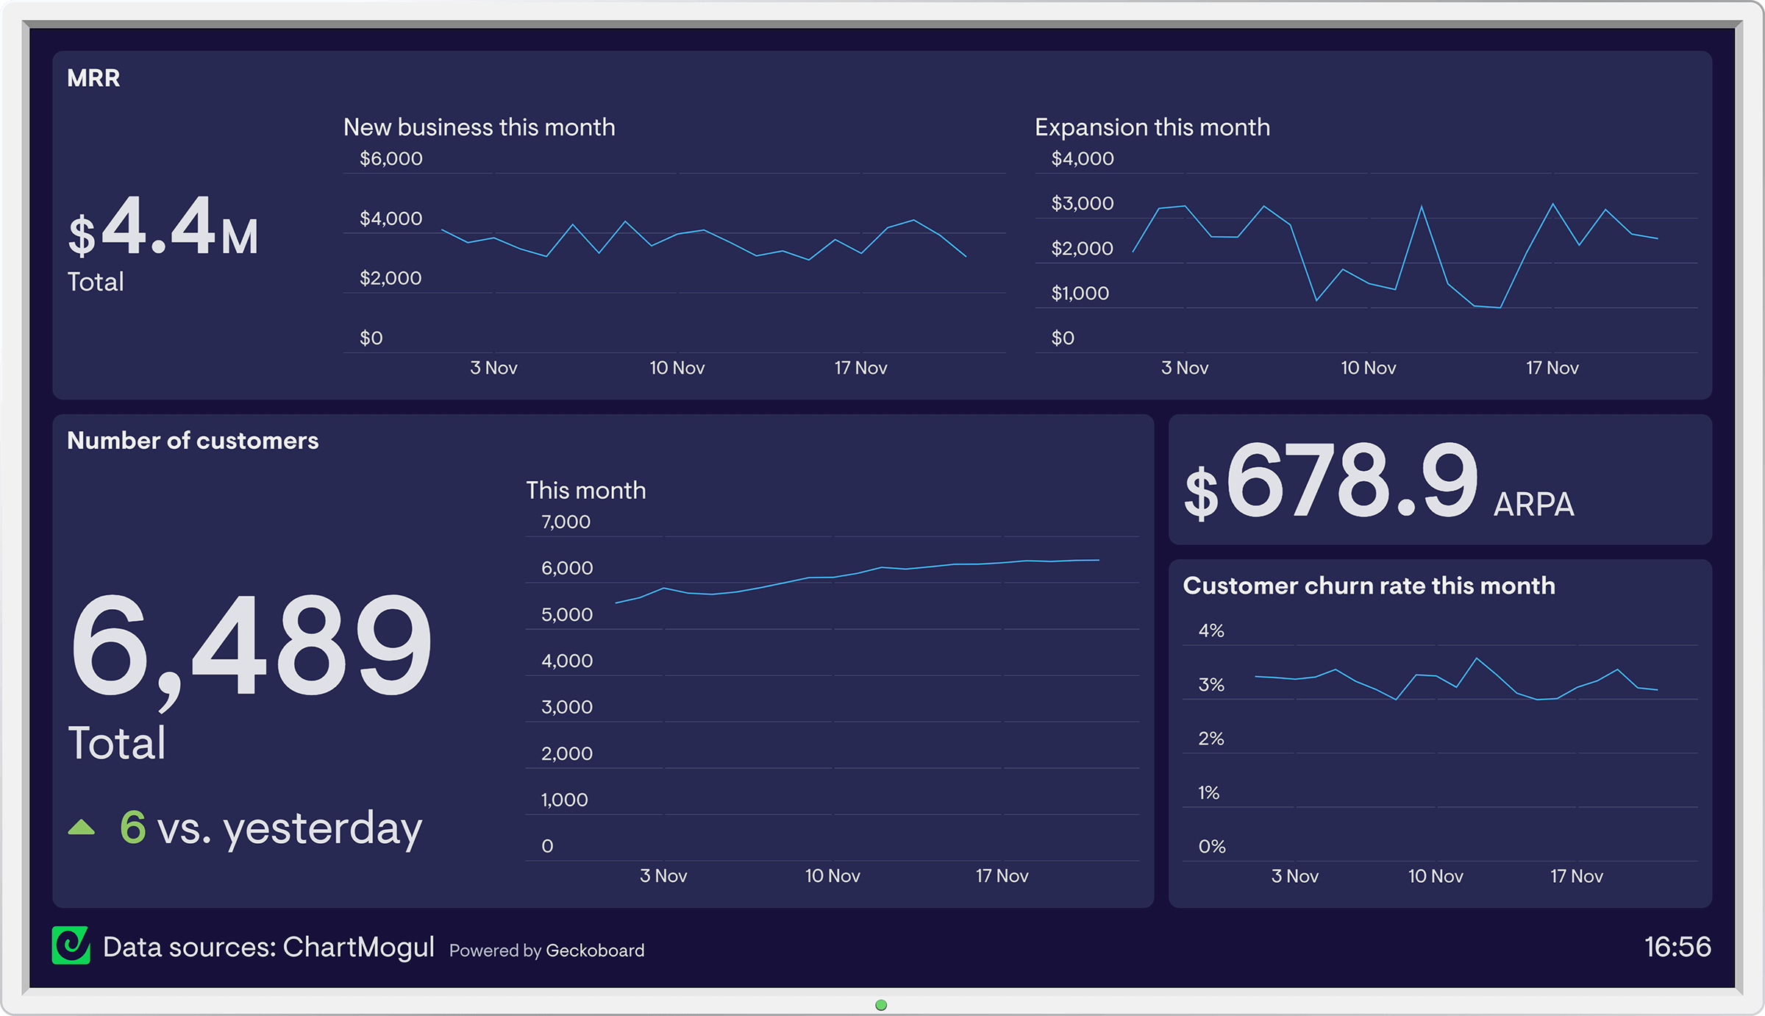
Task: Click the MRR widget title
Action: coord(93,78)
